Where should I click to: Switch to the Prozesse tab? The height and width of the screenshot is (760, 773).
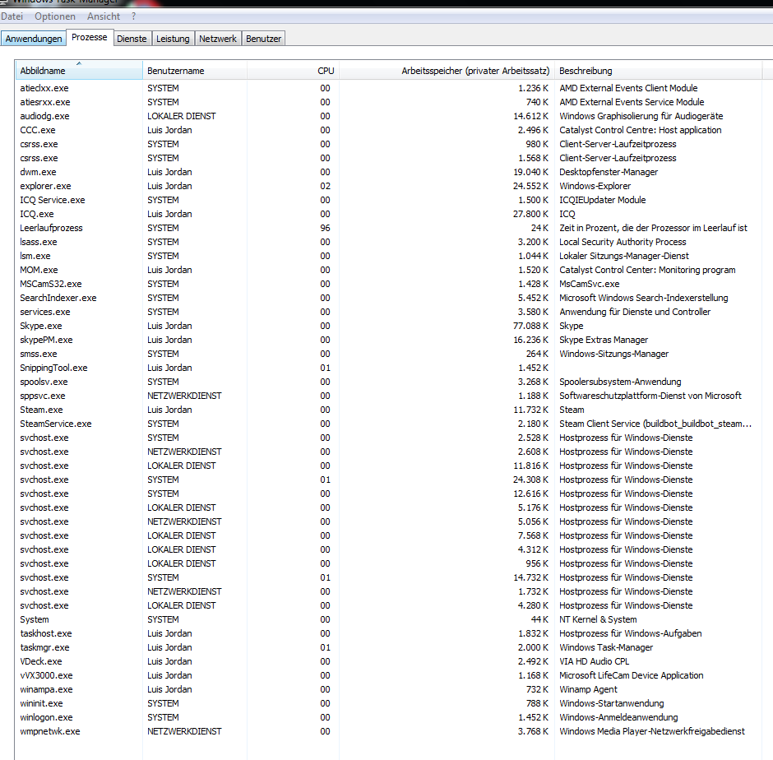pos(90,37)
